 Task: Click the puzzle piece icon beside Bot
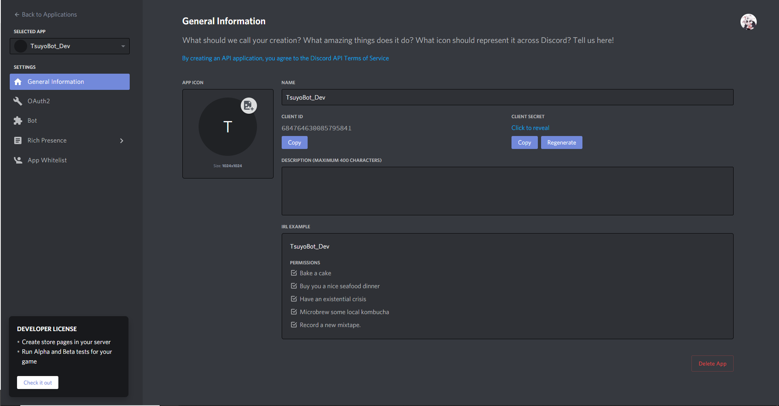[x=18, y=121]
